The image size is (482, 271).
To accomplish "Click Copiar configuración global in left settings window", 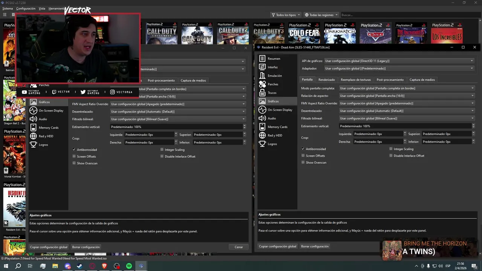I will (x=49, y=247).
